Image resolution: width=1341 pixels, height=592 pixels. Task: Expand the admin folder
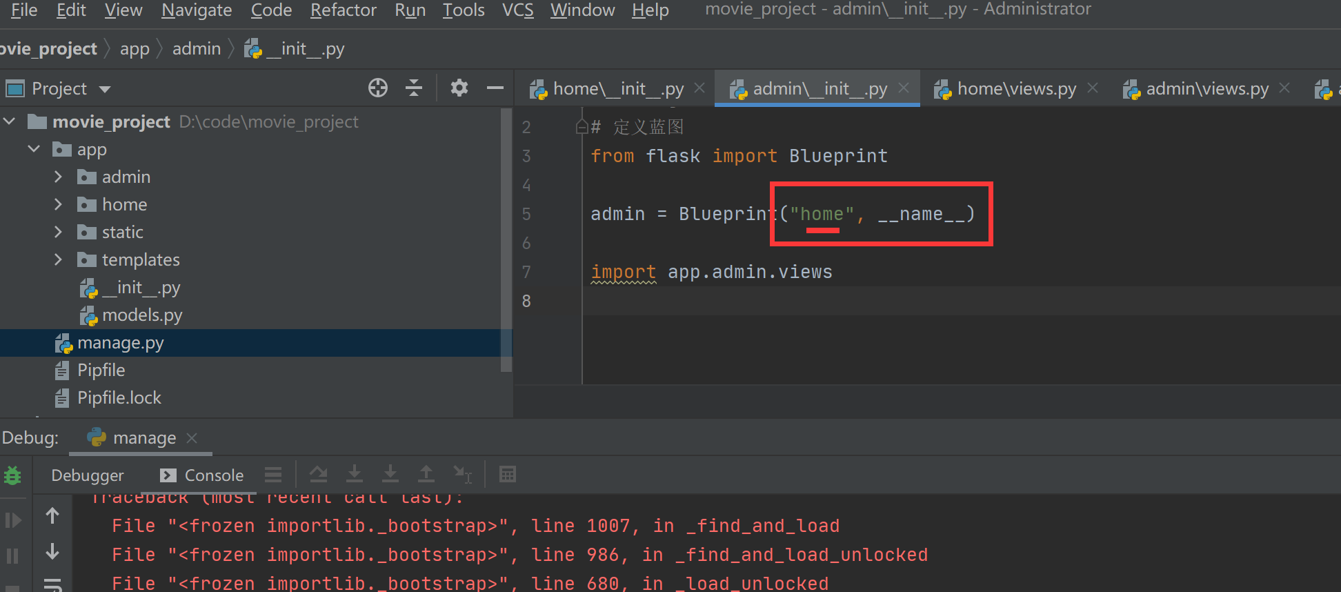point(59,177)
